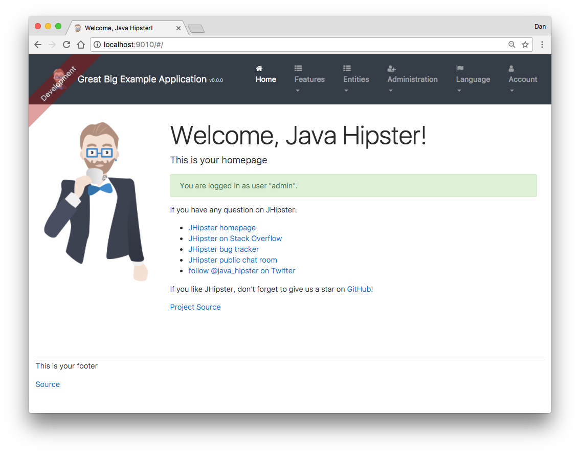The width and height of the screenshot is (580, 454).
Task: Open JHipster public chat room link
Action: (x=233, y=260)
